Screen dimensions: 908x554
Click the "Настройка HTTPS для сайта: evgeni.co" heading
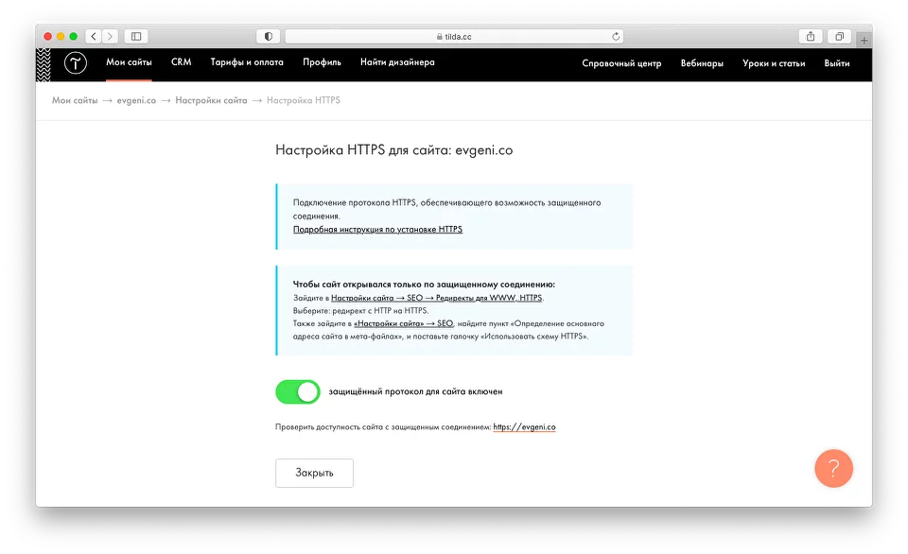[x=393, y=150]
